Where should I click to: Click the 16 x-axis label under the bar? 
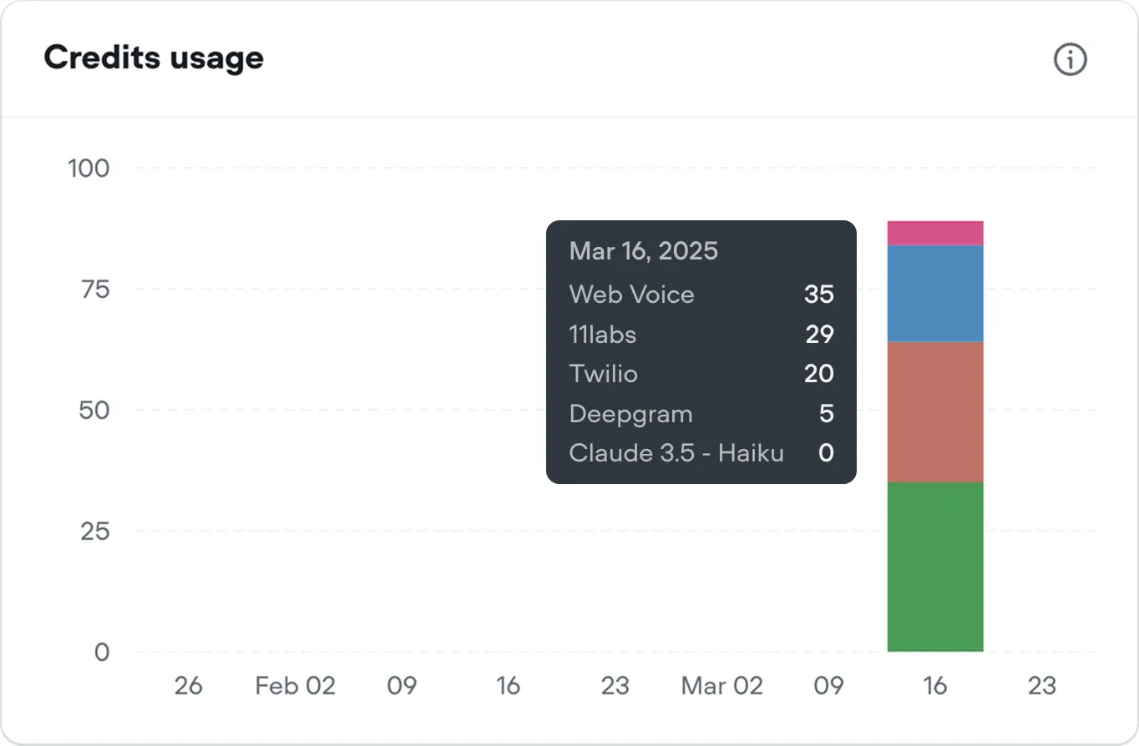click(x=935, y=686)
